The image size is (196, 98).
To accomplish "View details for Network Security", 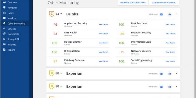I will coord(170,52).
